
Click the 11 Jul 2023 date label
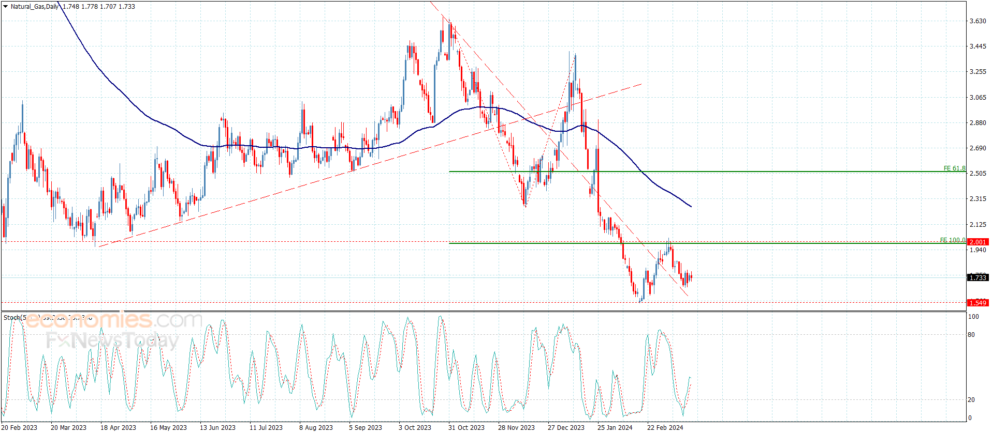[266, 427]
